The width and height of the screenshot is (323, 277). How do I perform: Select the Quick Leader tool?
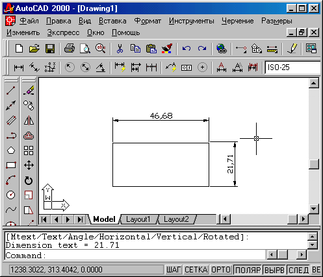(171, 67)
